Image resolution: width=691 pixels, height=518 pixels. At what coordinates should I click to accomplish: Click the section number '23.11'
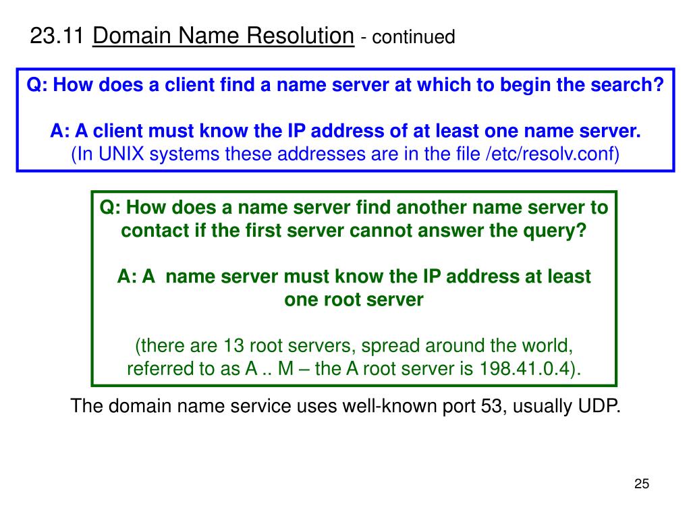[57, 36]
